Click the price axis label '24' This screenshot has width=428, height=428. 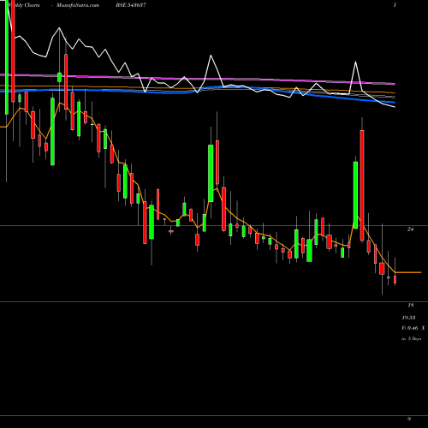pos(410,229)
